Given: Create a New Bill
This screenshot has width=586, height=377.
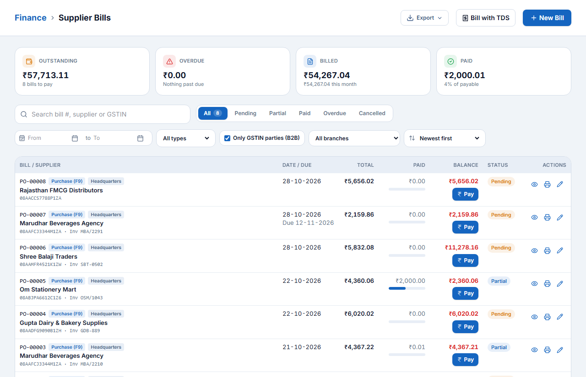Looking at the screenshot, I should (547, 18).
